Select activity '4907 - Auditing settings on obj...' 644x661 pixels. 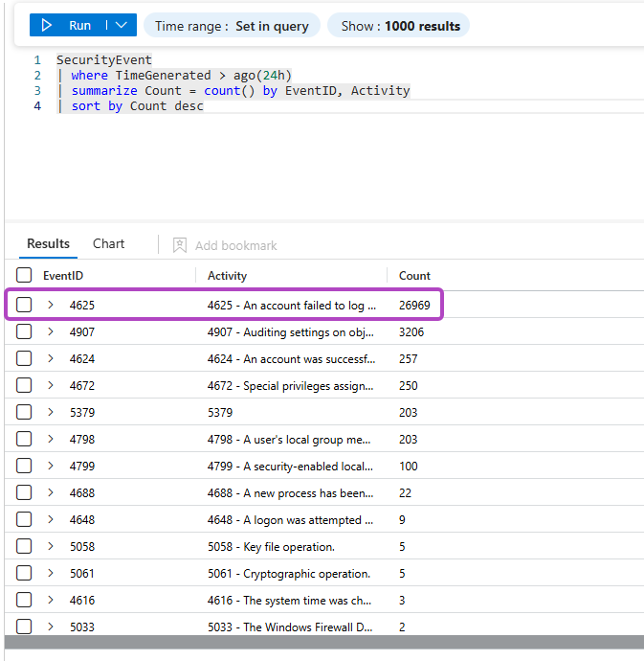[x=290, y=332]
